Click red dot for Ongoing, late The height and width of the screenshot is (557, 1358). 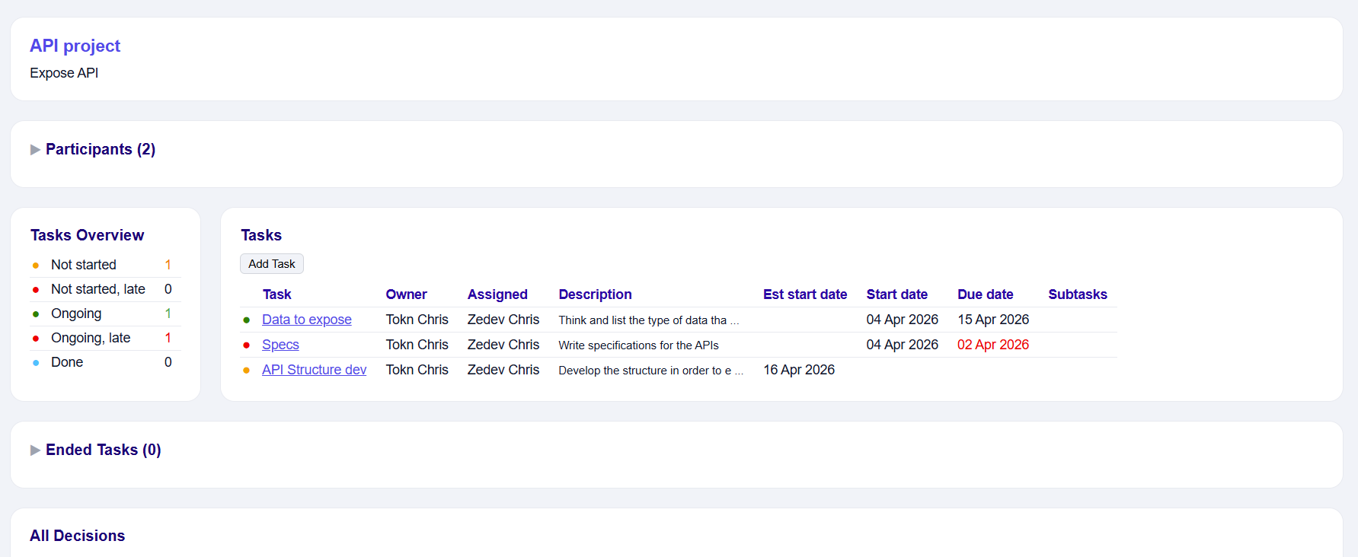click(36, 339)
